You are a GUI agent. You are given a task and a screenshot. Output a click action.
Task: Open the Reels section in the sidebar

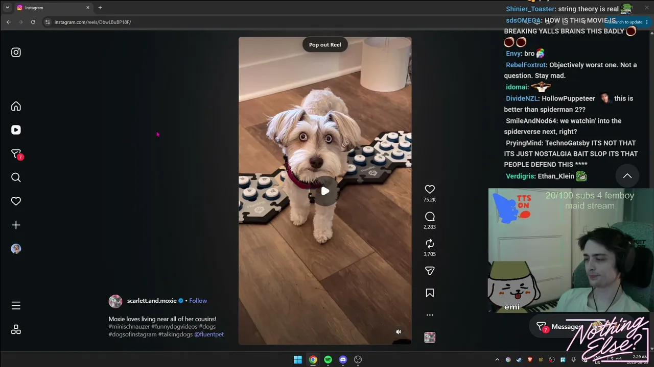[16, 130]
